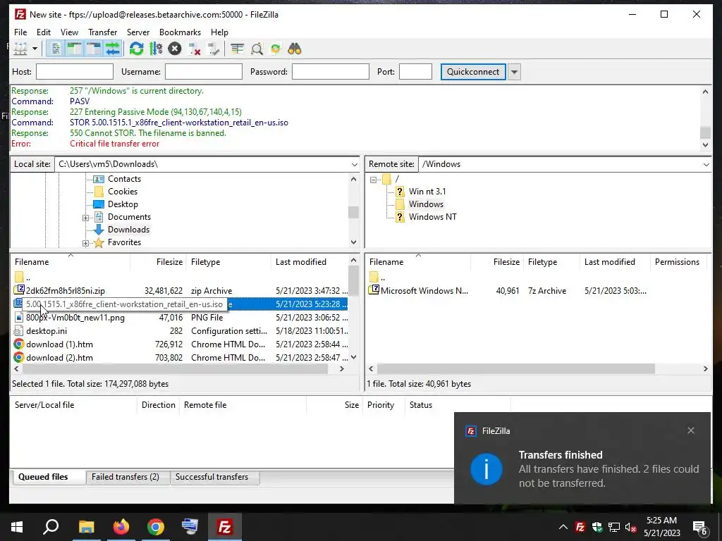Screen dimensions: 722x541
Task: Select Win nt 3.1 remote folder
Action: click(x=427, y=192)
